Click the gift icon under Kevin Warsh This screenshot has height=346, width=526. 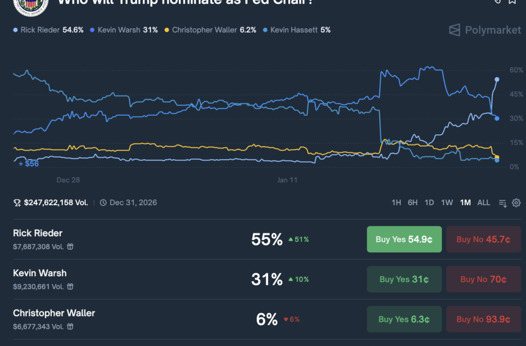tap(70, 287)
